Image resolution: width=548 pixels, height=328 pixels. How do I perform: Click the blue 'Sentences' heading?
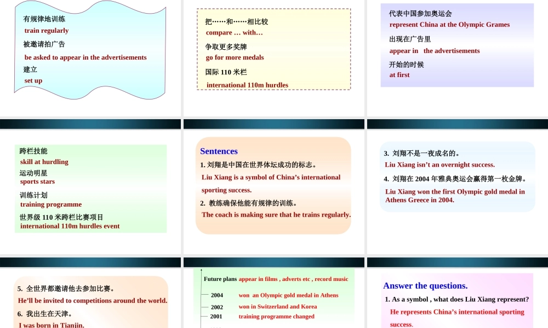(219, 151)
